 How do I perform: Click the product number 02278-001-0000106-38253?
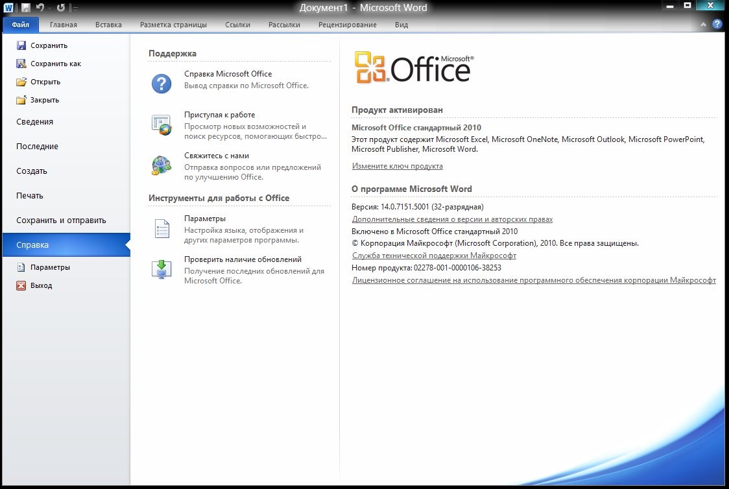[457, 268]
